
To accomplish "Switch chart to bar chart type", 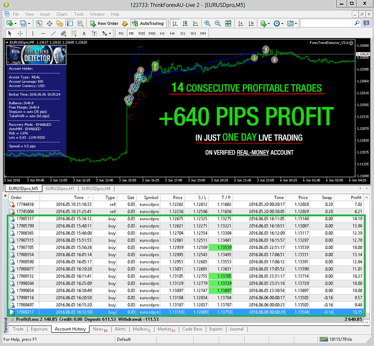I will pyautogui.click(x=175, y=23).
